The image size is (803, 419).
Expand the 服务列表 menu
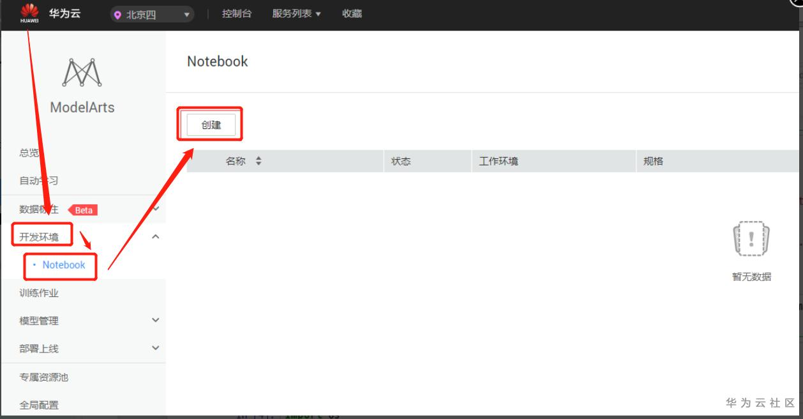click(297, 14)
